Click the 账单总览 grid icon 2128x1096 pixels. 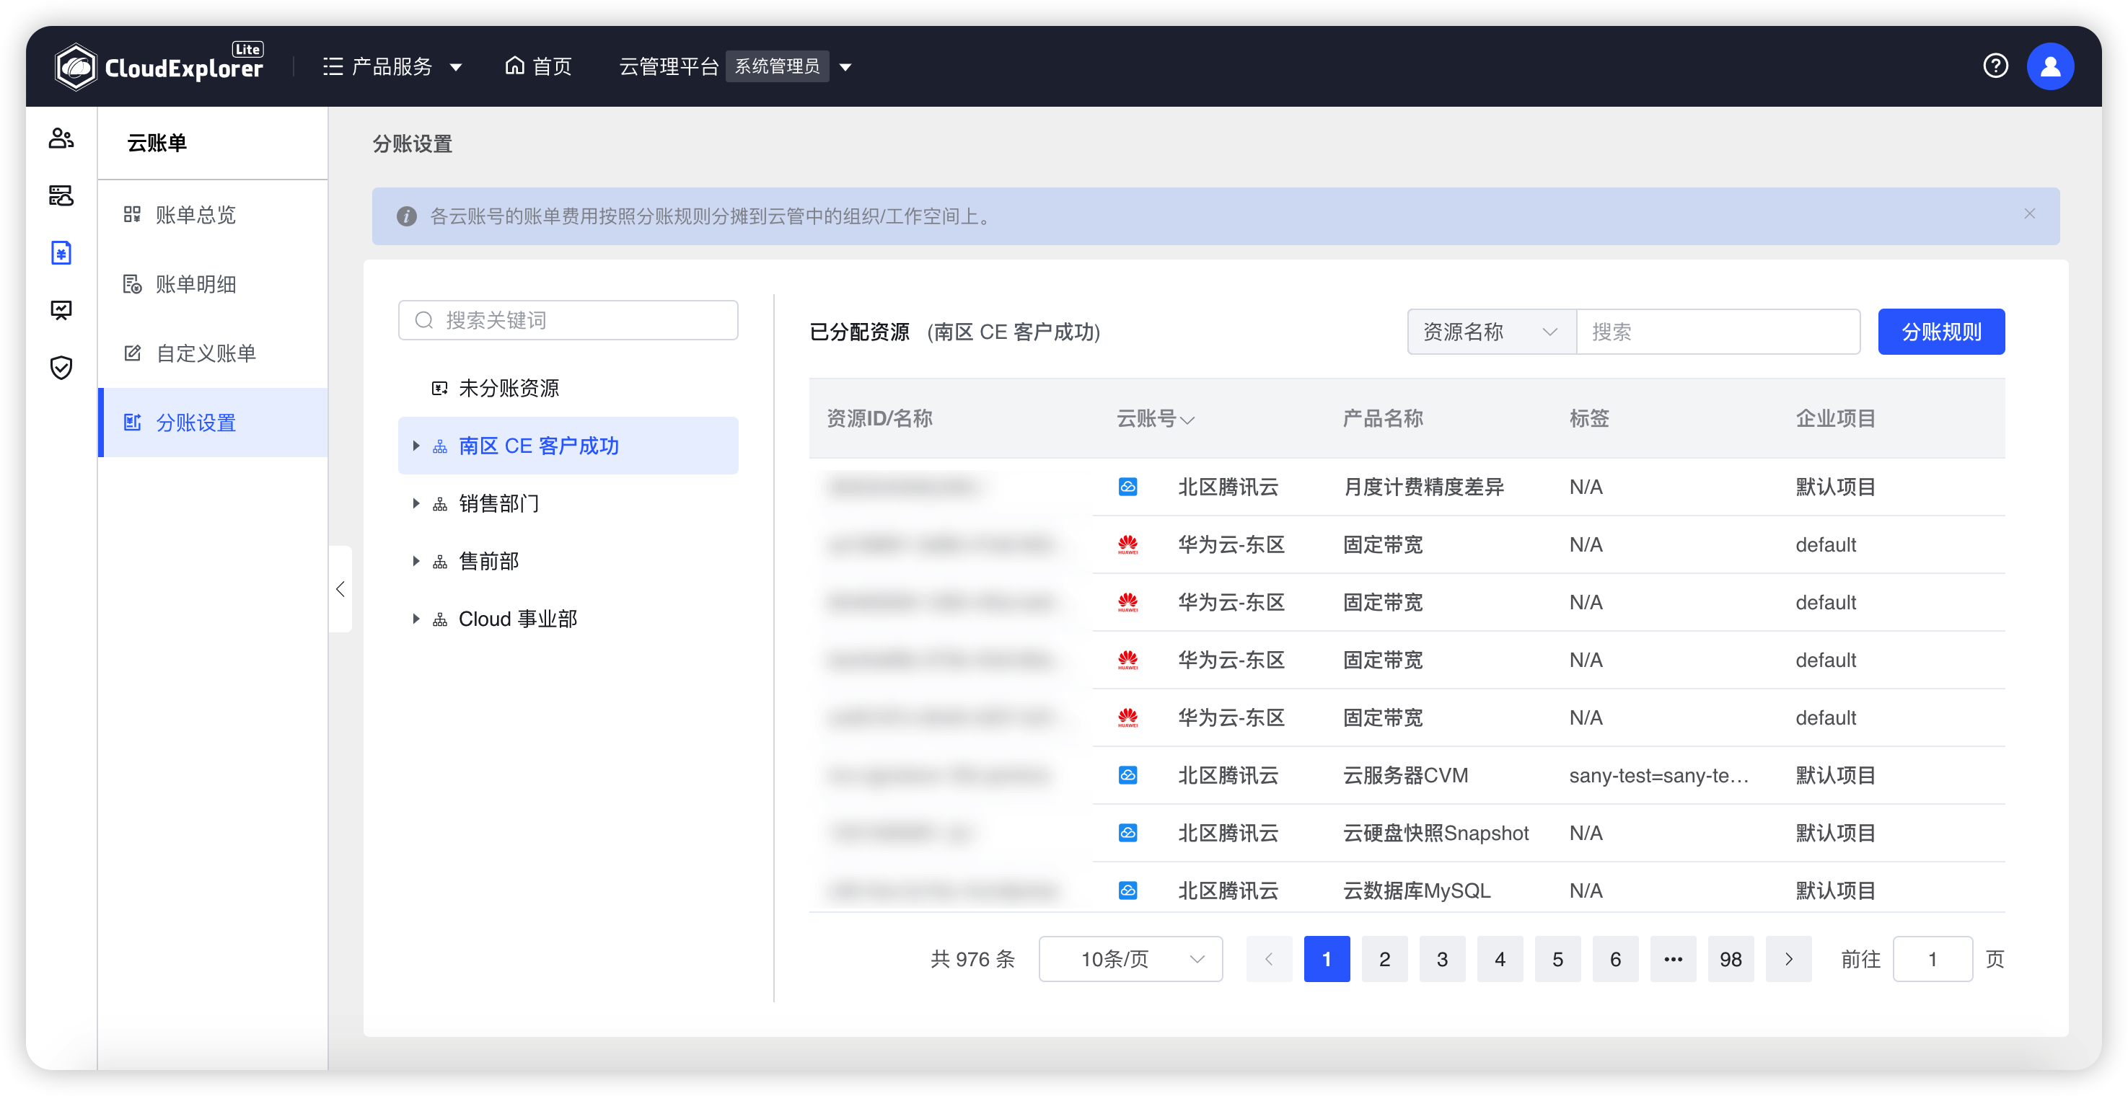(132, 215)
